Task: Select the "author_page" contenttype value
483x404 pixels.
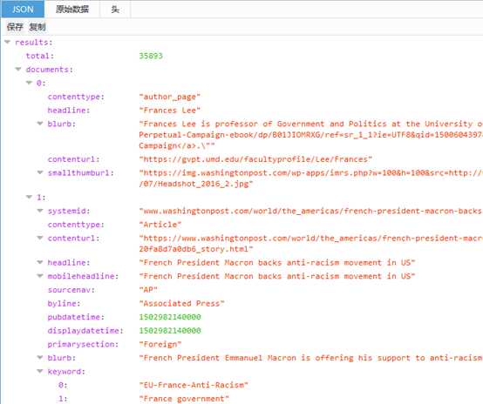Action: [x=169, y=97]
